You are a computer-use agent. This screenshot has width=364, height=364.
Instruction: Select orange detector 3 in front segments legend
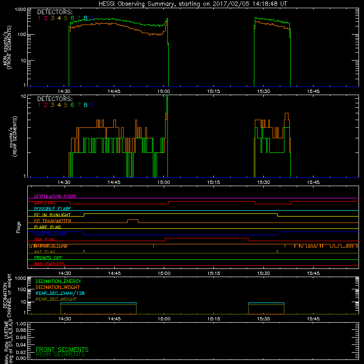pos(52,18)
